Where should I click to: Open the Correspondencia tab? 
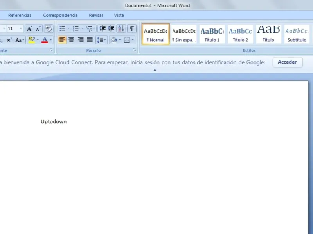60,15
